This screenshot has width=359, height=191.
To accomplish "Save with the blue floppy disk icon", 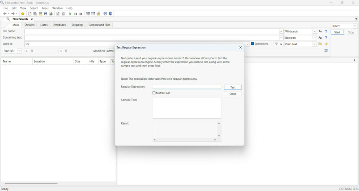I will pyautogui.click(x=46, y=14).
